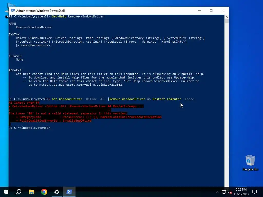Click 'None' under ALIASES

coord(20,60)
